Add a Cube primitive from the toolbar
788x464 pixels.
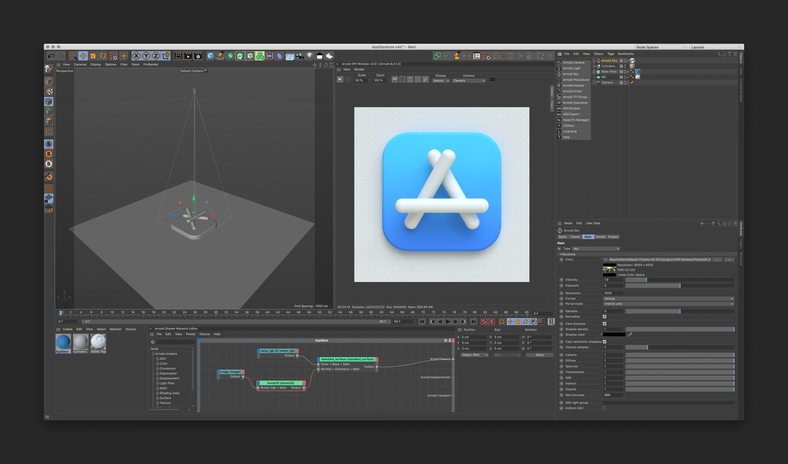[x=211, y=56]
